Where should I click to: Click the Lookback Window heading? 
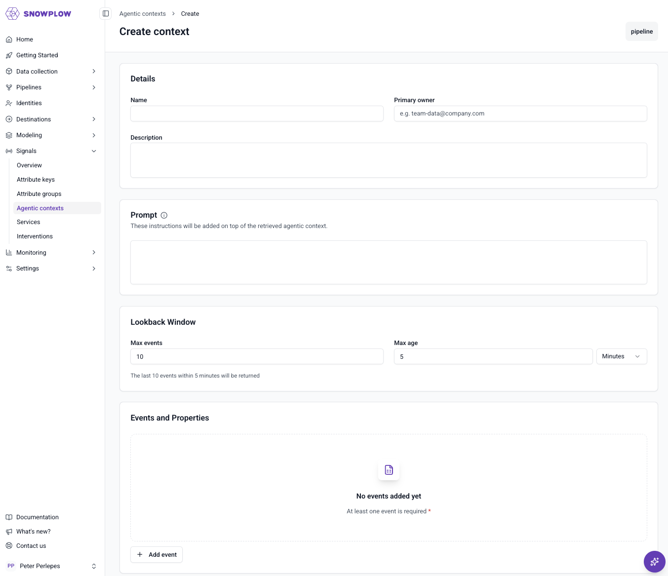coord(163,322)
